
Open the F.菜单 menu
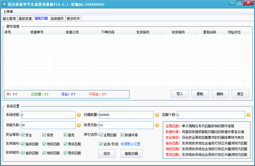click(x=8, y=12)
